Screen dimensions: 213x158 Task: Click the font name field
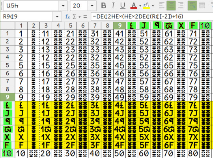click(31, 6)
